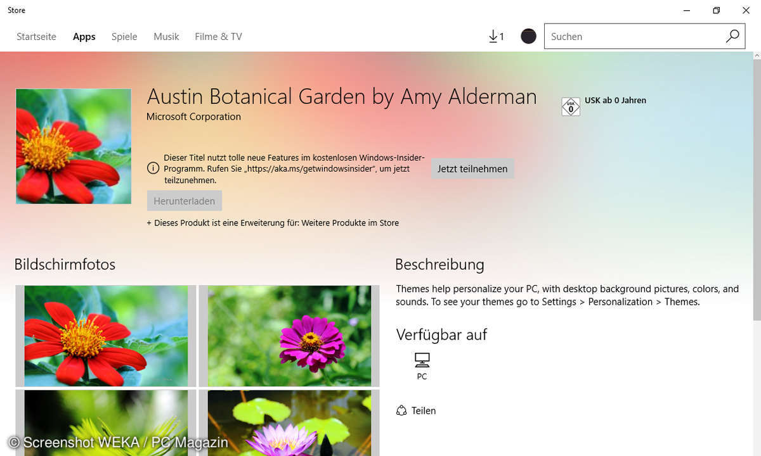Restore down the Store window
The height and width of the screenshot is (456, 761).
(716, 10)
